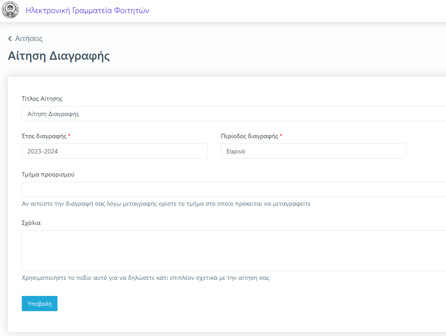Go back to the Αιτήσεις page
The width and height of the screenshot is (446, 336).
[29, 39]
